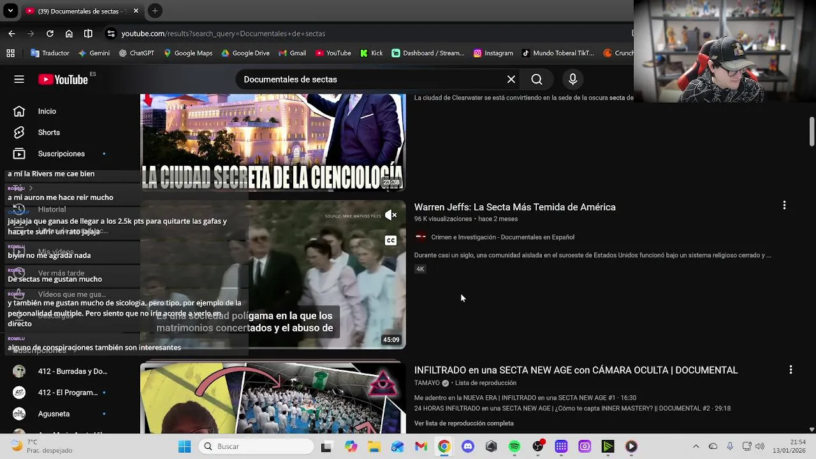
Task: Open the Mundo Toberal TikT... bookmark
Action: 558,53
